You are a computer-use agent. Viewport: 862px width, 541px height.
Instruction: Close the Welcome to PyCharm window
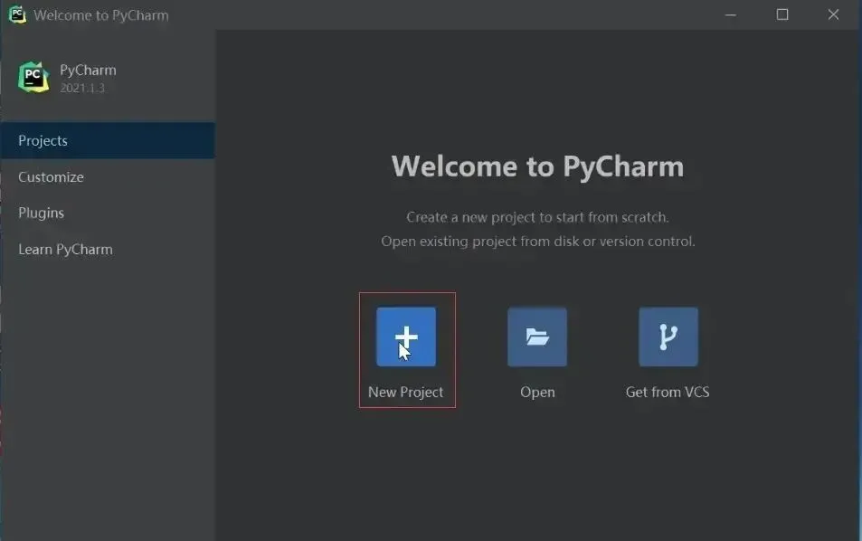click(833, 14)
